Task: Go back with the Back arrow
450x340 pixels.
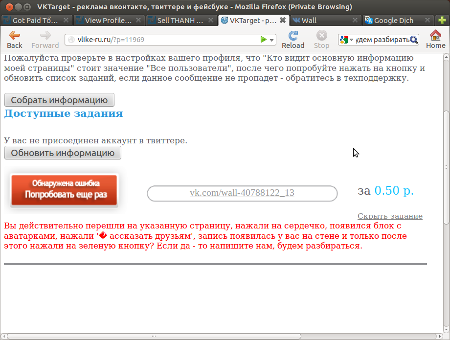Action: tap(14, 40)
